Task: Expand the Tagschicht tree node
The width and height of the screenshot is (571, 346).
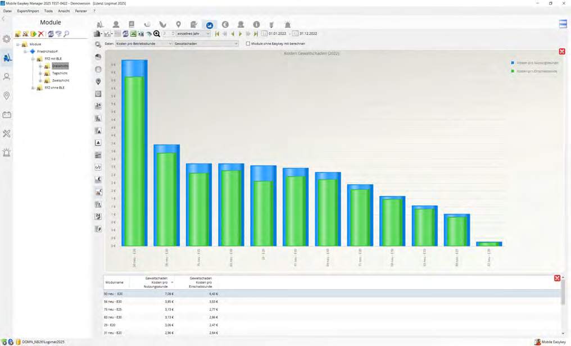Action: (x=40, y=74)
